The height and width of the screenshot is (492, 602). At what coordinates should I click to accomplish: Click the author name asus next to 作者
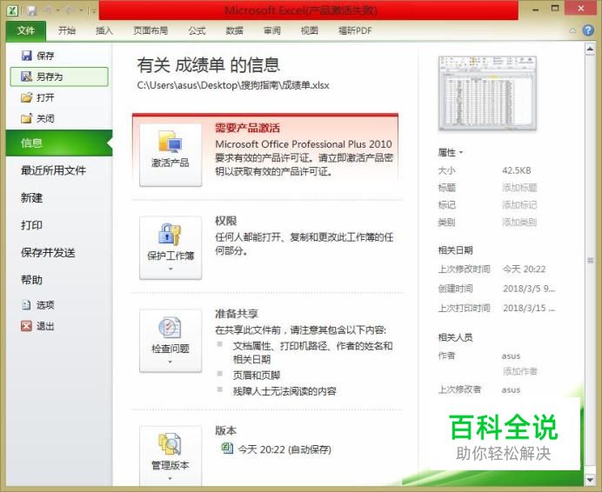[x=511, y=356]
